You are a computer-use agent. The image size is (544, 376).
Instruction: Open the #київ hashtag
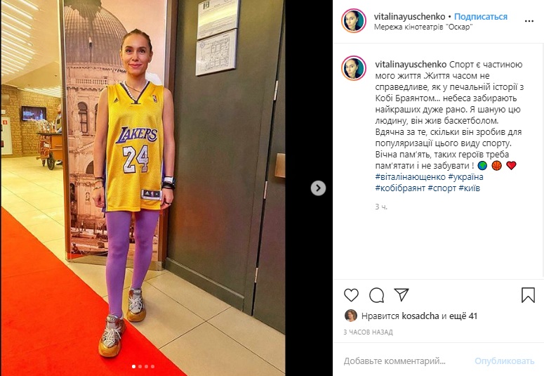pyautogui.click(x=470, y=188)
